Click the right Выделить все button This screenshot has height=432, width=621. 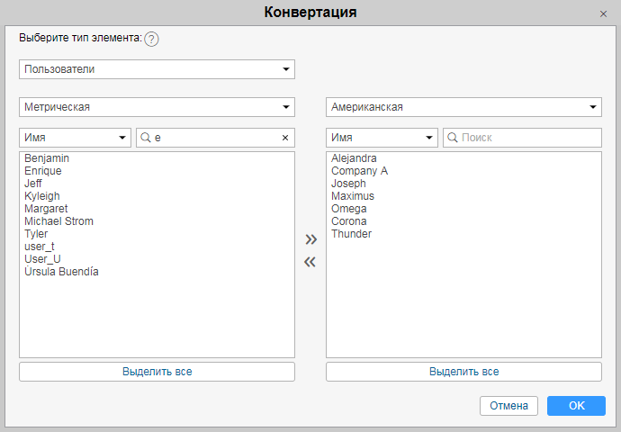[x=463, y=371]
